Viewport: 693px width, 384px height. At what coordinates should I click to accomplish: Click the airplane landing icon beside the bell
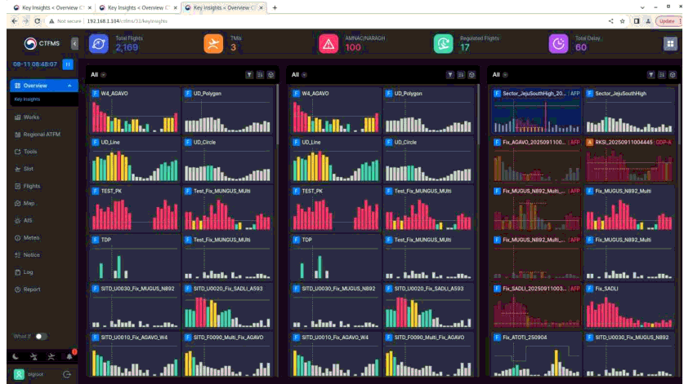51,356
